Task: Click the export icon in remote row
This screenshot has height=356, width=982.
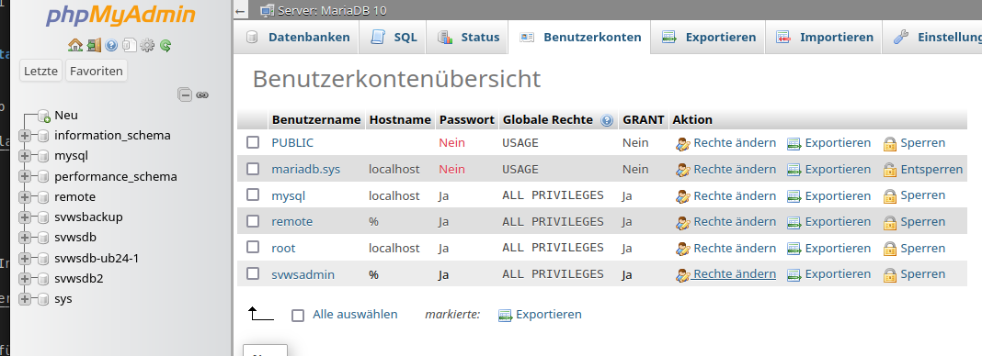Action: click(794, 222)
